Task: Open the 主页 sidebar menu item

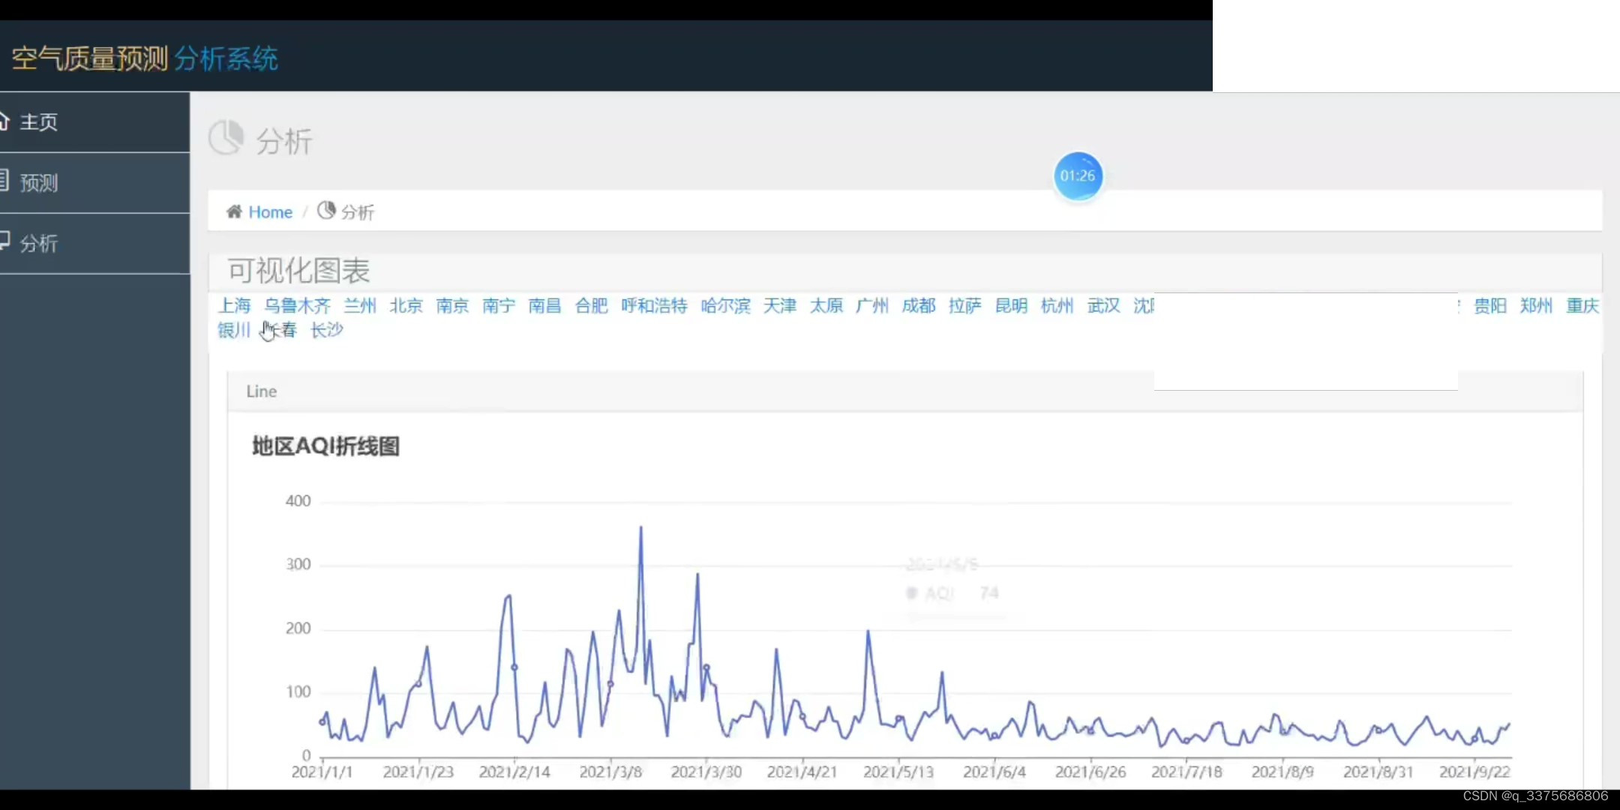Action: coord(39,122)
